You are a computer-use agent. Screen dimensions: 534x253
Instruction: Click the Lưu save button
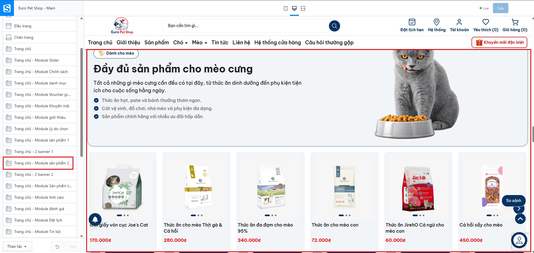coord(501,8)
